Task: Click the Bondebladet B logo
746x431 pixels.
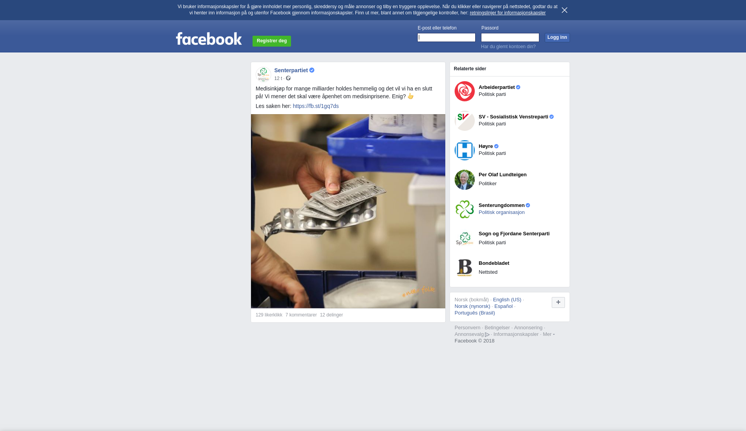Action: pyautogui.click(x=465, y=268)
